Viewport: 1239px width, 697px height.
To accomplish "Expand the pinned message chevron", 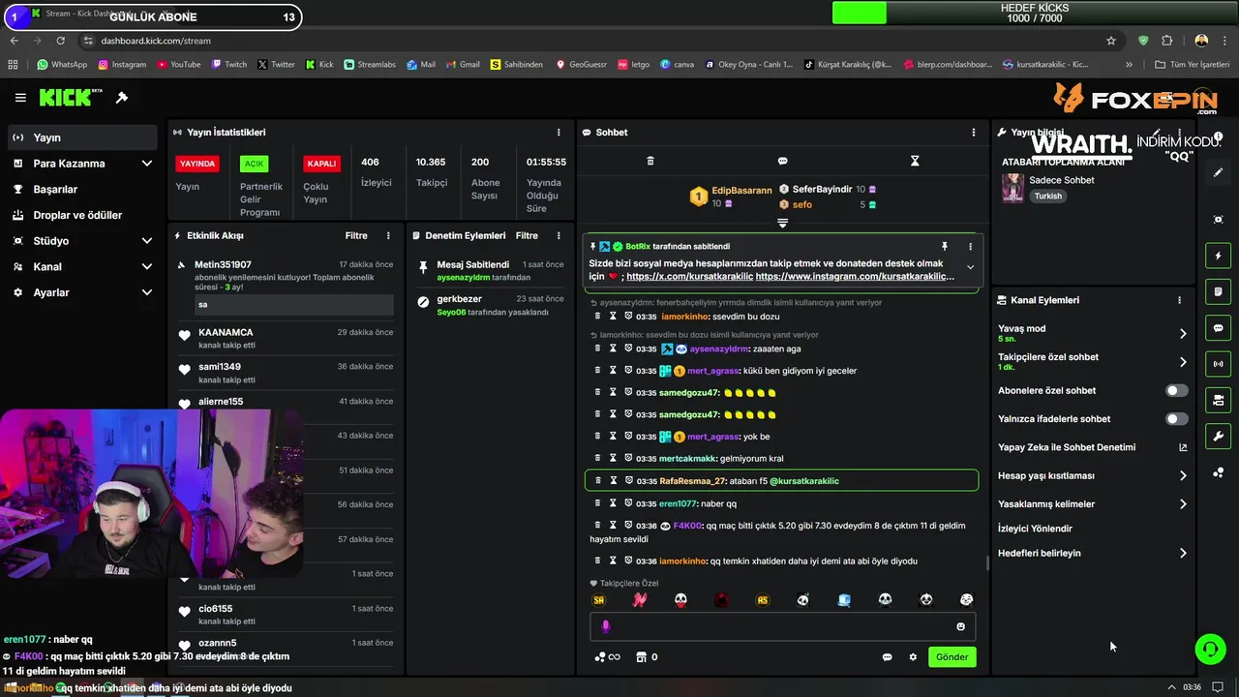I will (x=970, y=268).
